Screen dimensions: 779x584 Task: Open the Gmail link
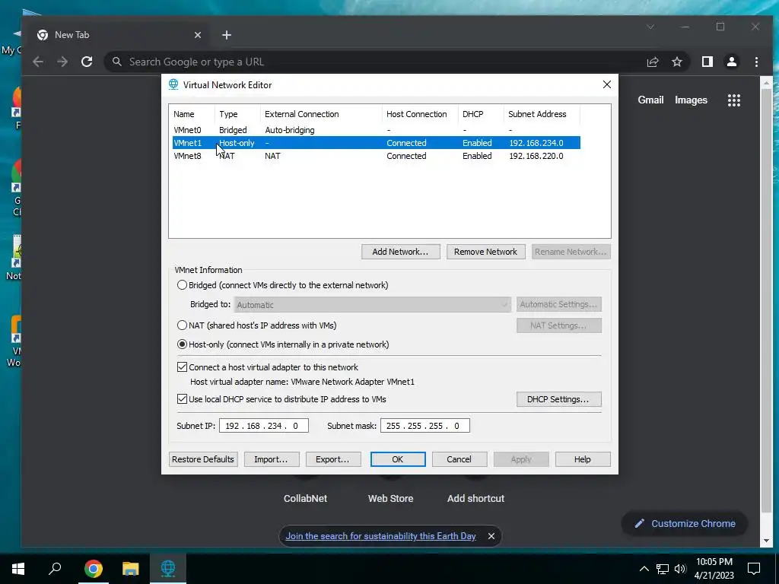[x=651, y=100]
